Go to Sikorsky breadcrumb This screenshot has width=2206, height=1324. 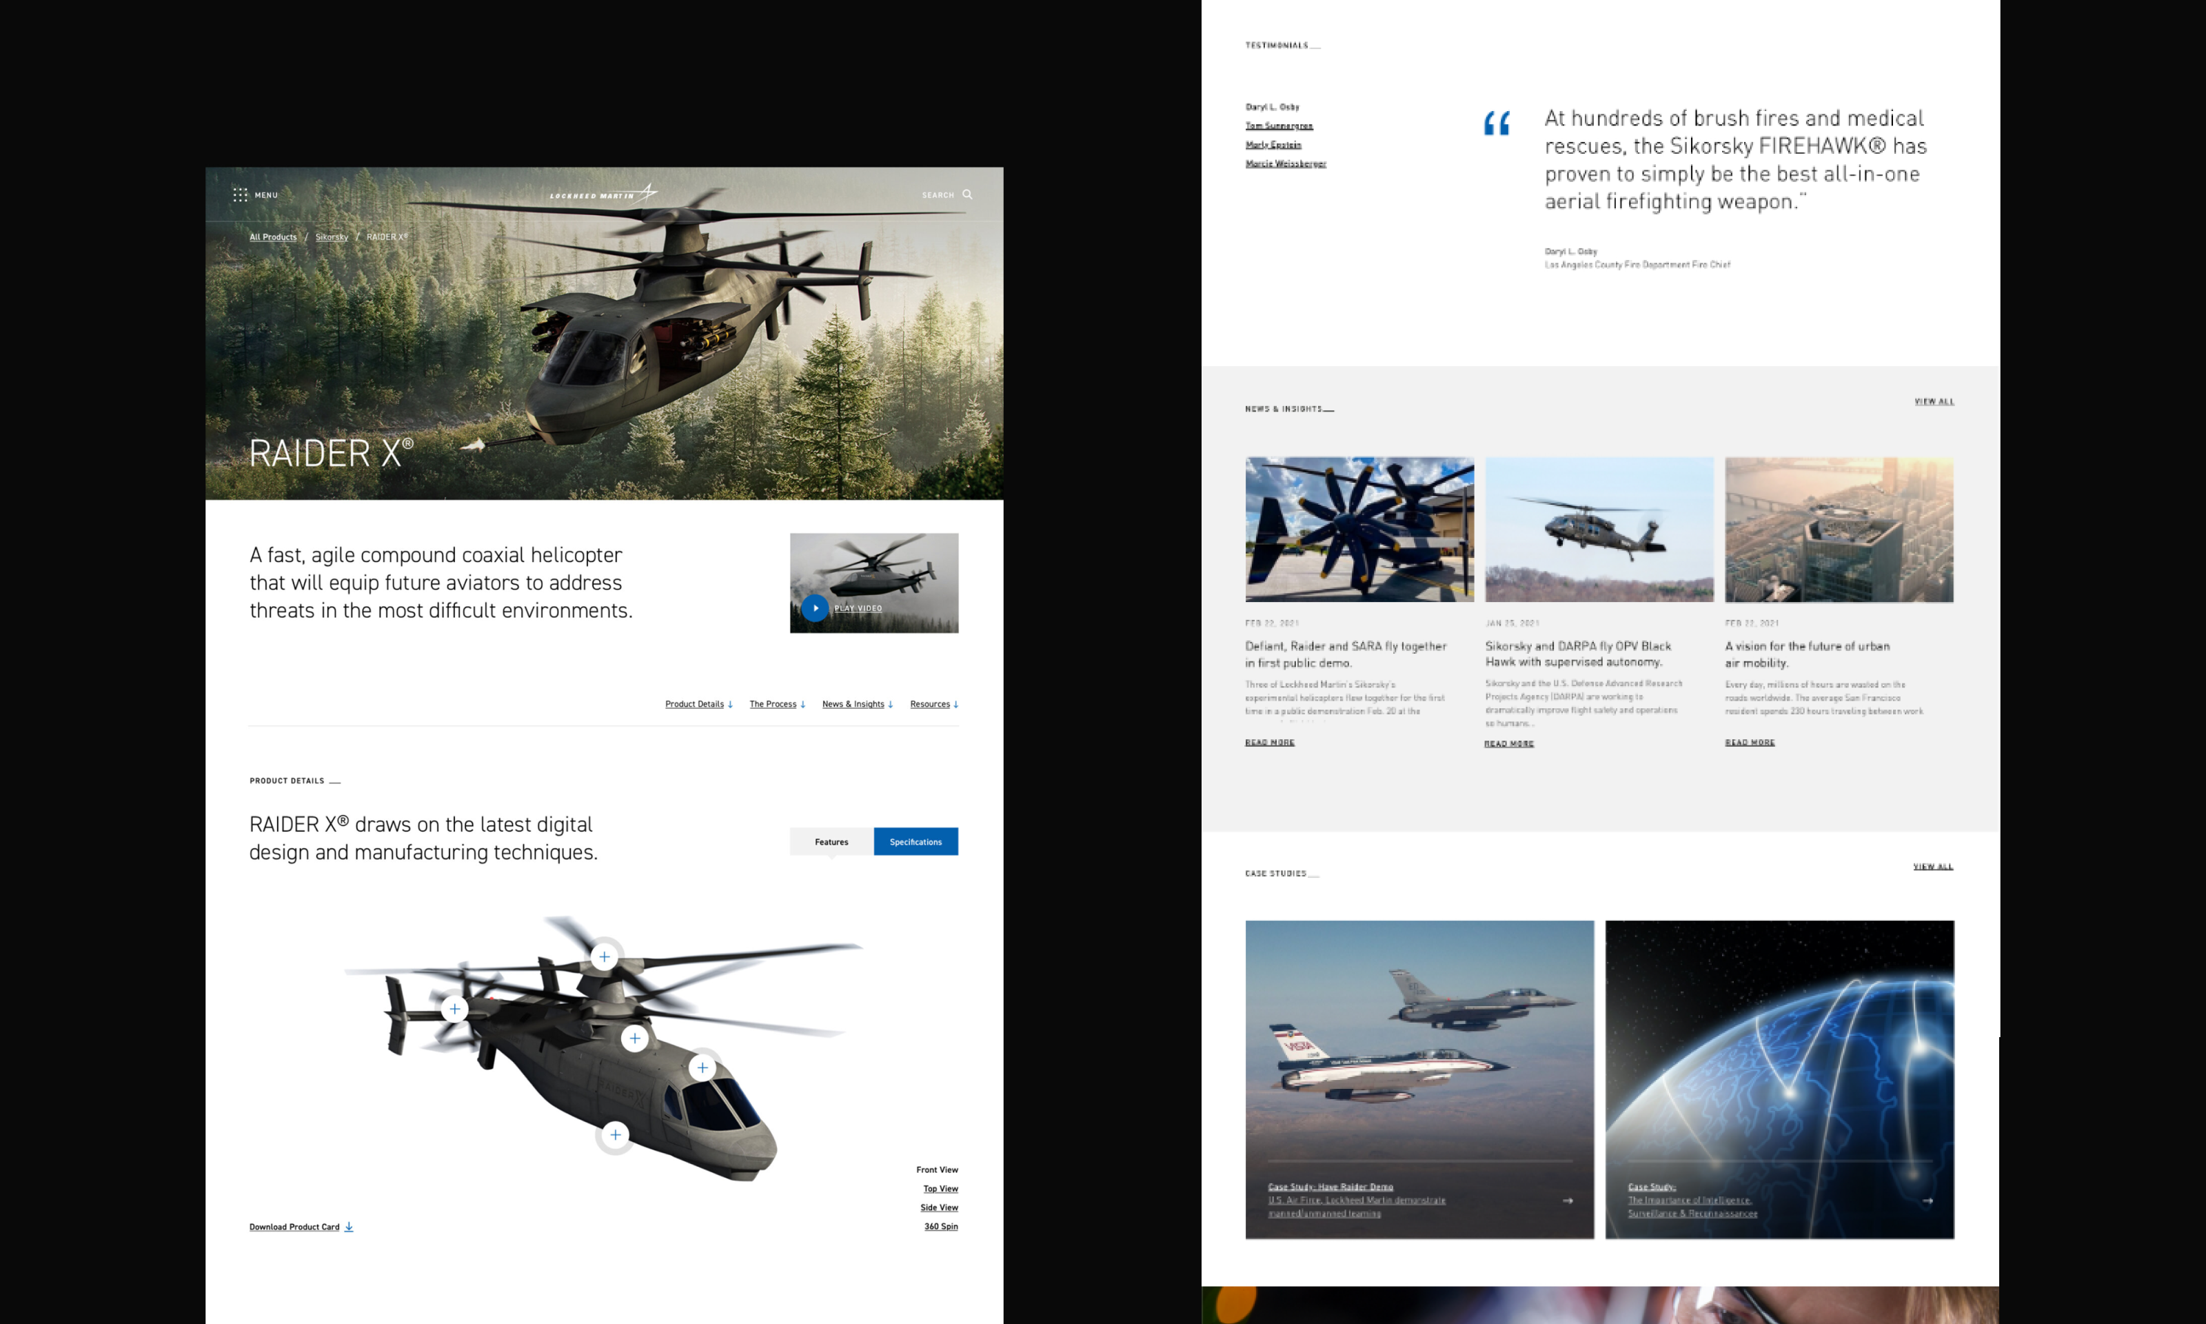click(332, 237)
